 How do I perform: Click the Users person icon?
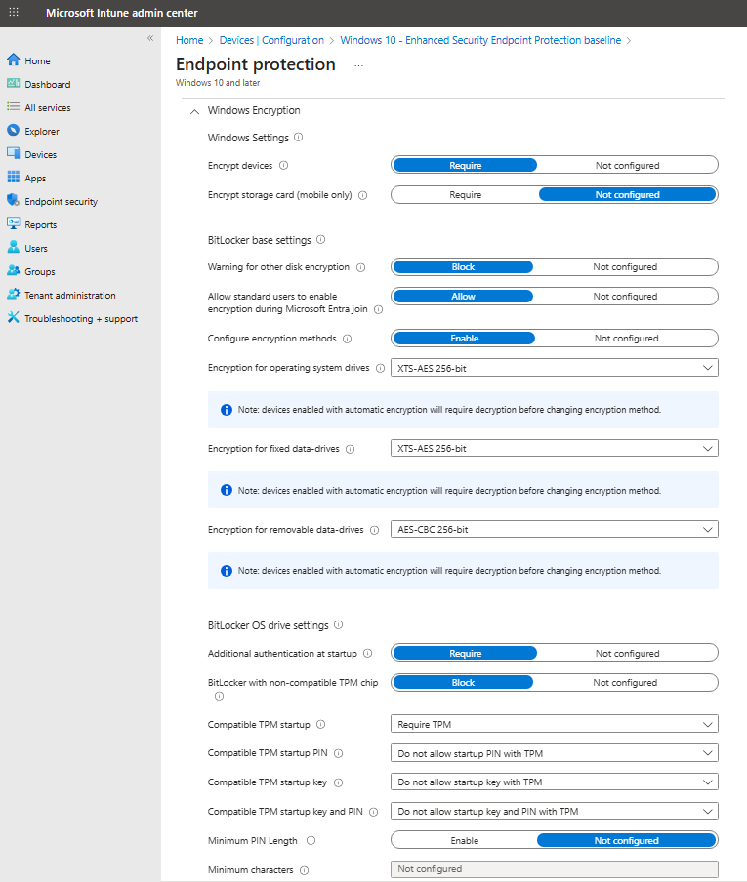(x=14, y=248)
